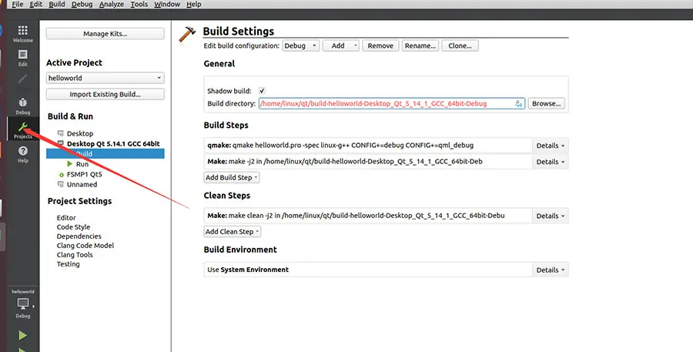Image resolution: width=693 pixels, height=352 pixels.
Task: Select the Run item under the kit
Action: [x=82, y=164]
